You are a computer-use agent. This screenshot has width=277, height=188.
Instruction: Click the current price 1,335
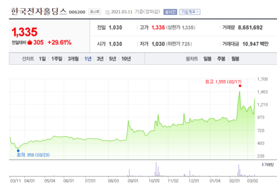pos(24,32)
